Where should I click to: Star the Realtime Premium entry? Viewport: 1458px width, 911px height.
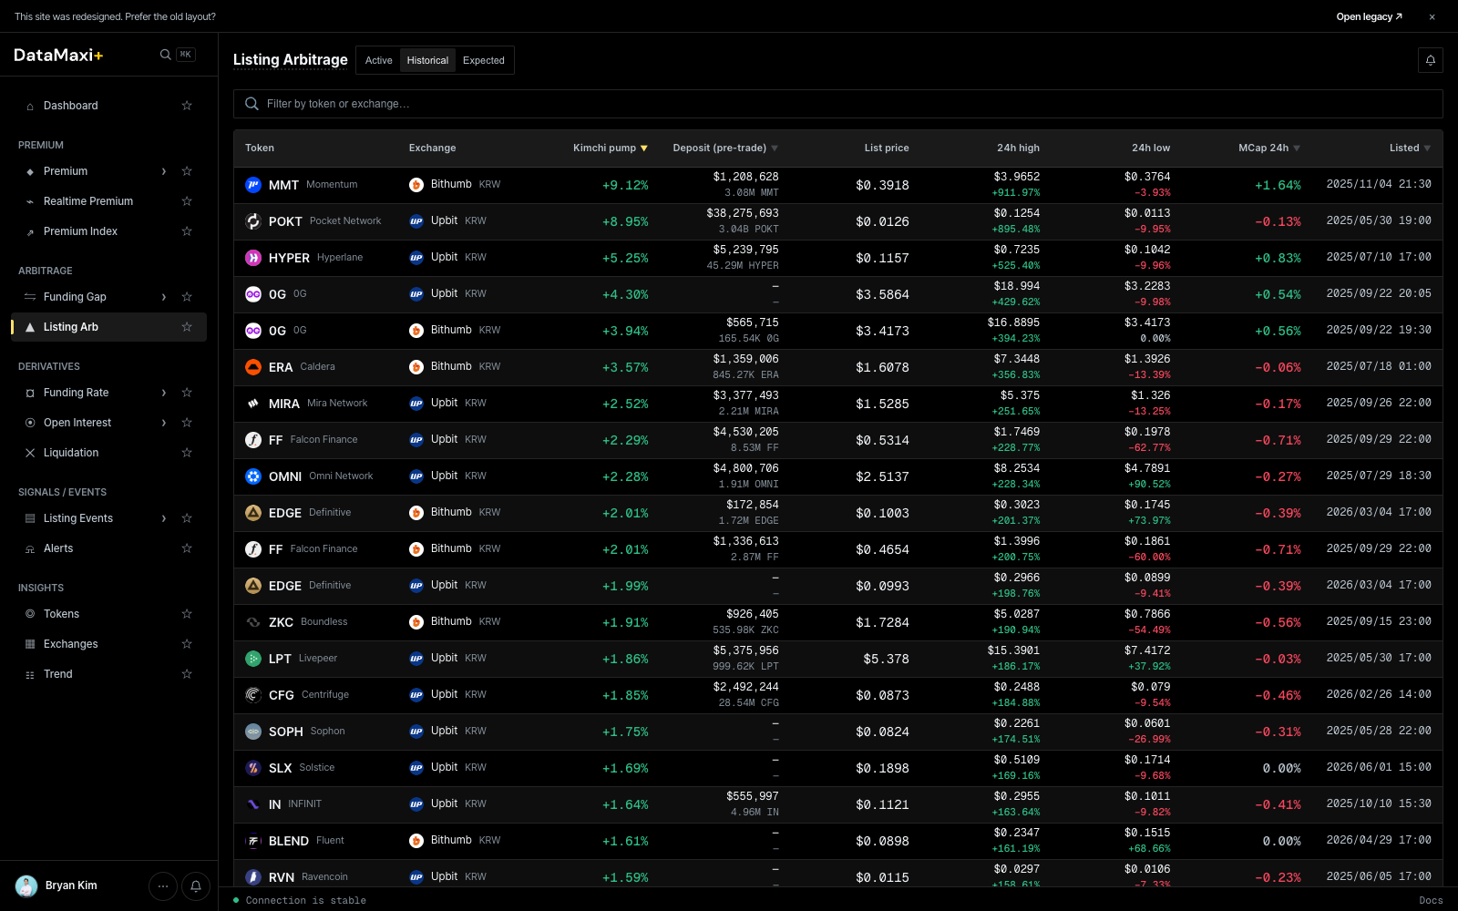(x=187, y=201)
